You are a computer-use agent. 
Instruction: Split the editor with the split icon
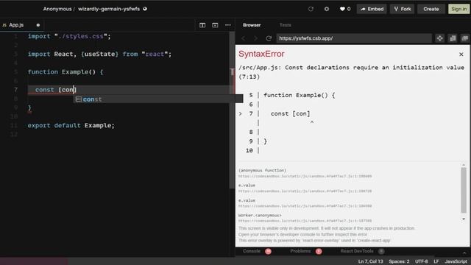202,25
